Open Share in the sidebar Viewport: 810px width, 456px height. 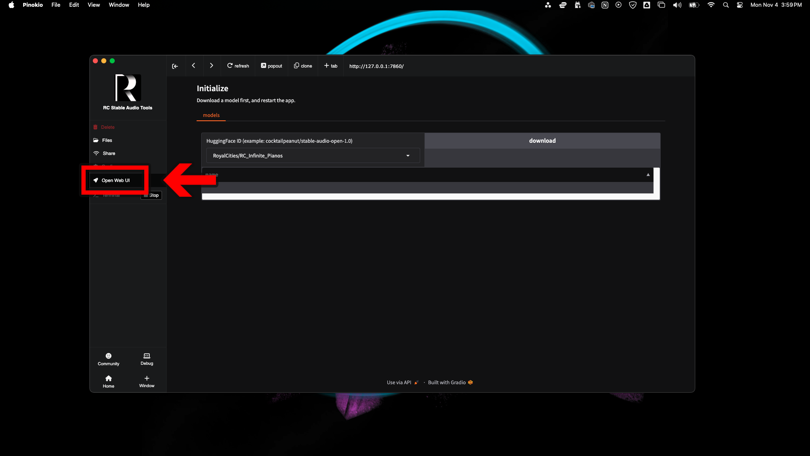point(104,153)
